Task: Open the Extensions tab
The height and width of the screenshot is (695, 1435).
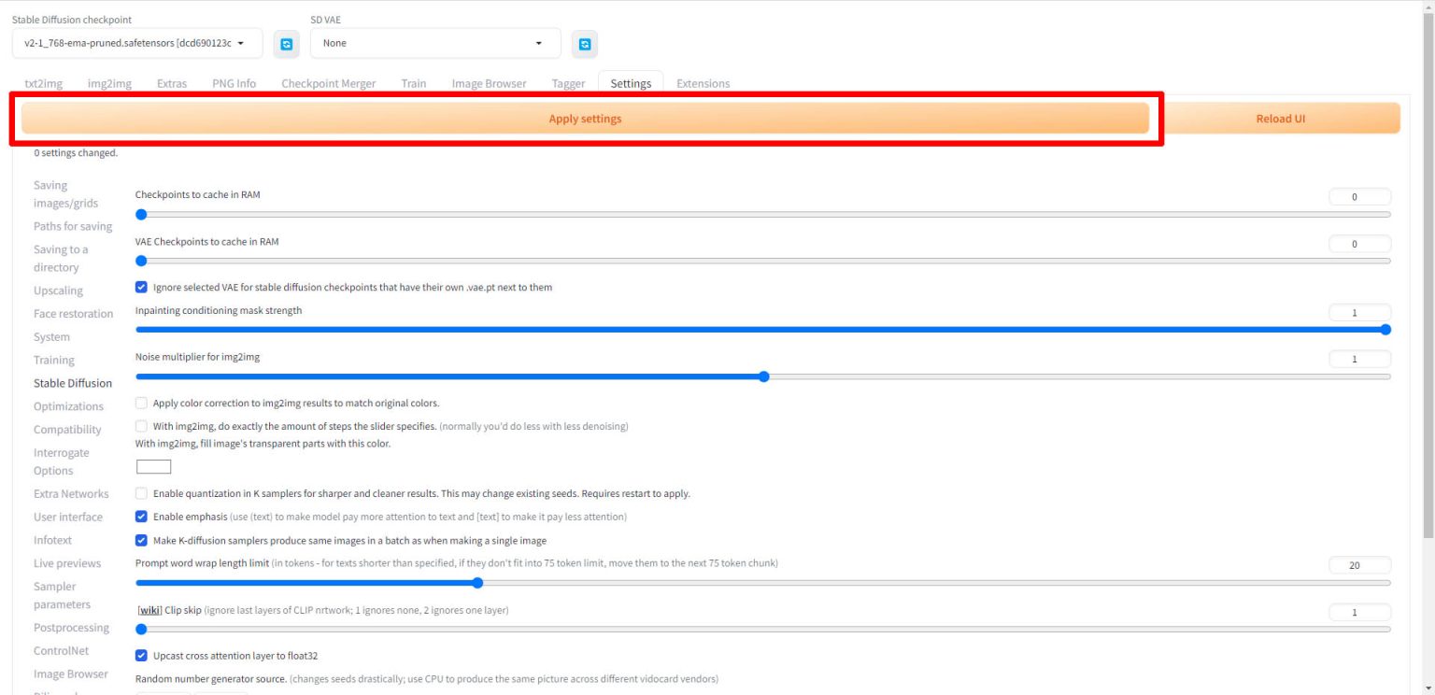Action: click(x=703, y=83)
